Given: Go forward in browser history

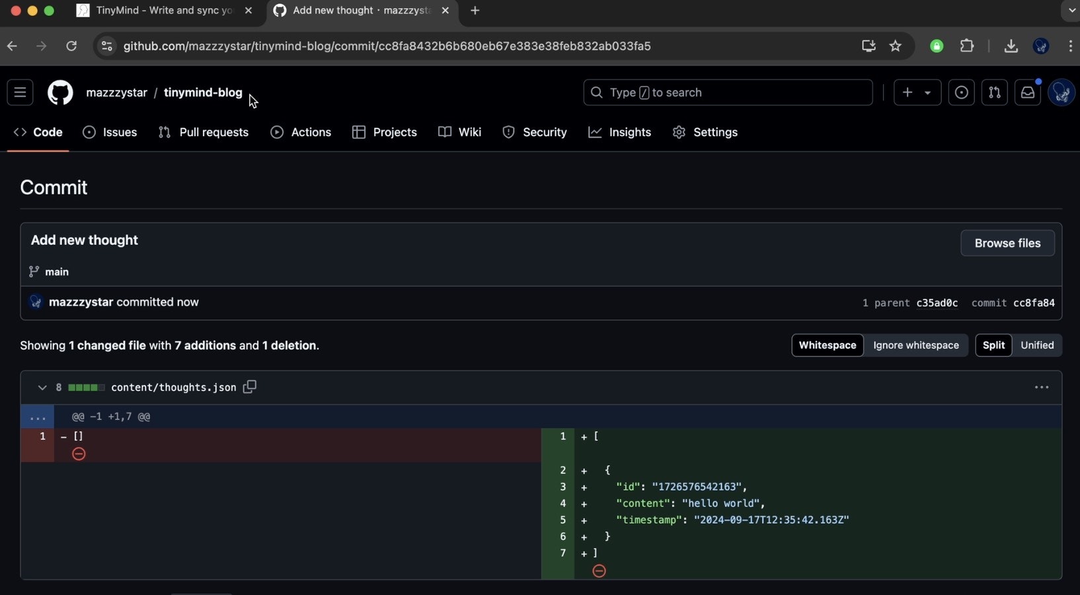Looking at the screenshot, I should tap(41, 46).
